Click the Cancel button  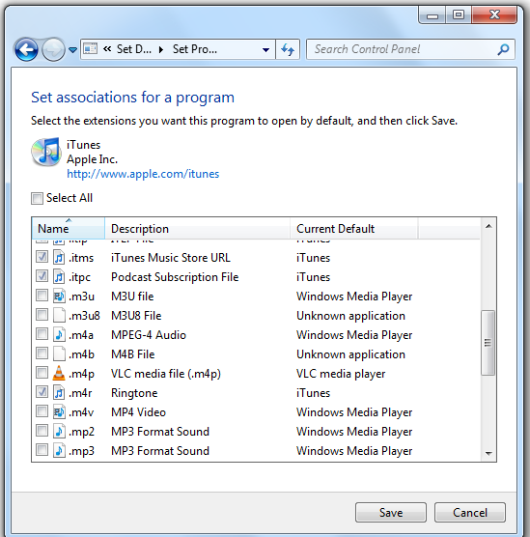point(470,512)
